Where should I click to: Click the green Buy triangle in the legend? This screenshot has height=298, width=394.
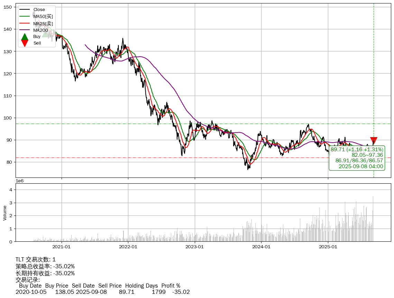click(25, 37)
